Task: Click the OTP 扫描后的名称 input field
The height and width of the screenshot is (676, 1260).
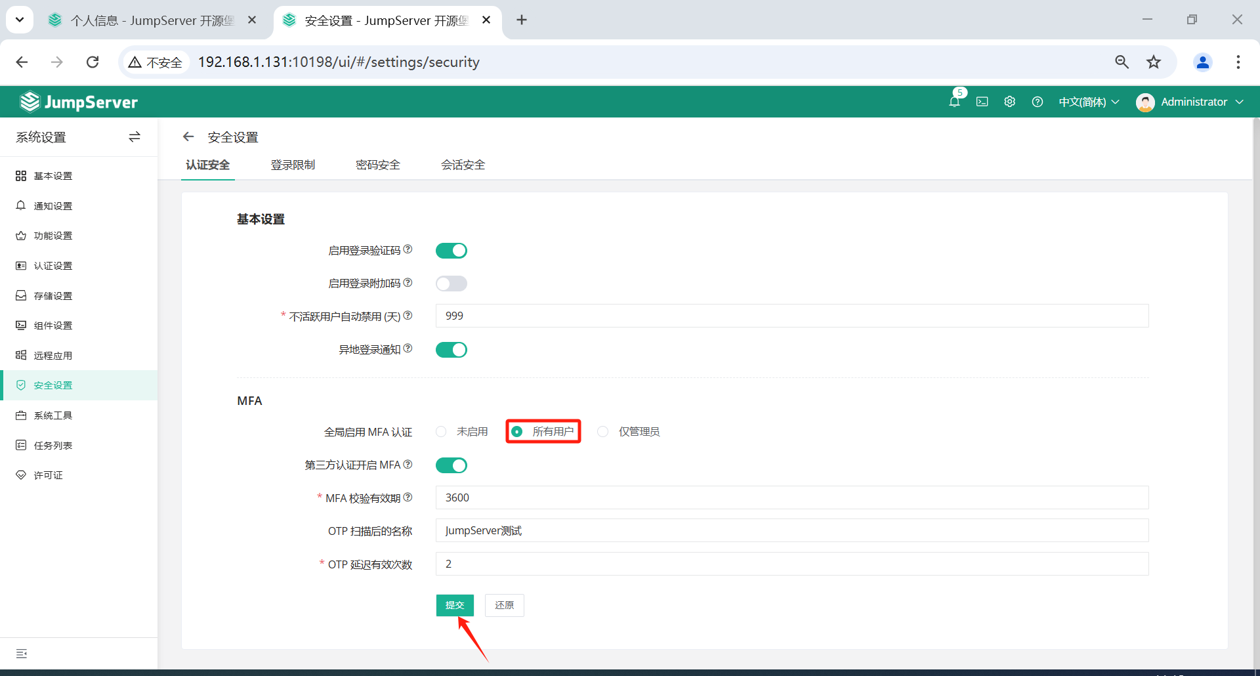Action: (x=792, y=530)
